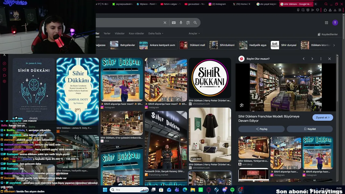
Task: Show more filter chips with the right chevron
Action: click(x=334, y=45)
